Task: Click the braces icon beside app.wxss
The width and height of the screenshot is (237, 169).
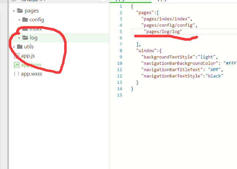Action: pyautogui.click(x=17, y=74)
